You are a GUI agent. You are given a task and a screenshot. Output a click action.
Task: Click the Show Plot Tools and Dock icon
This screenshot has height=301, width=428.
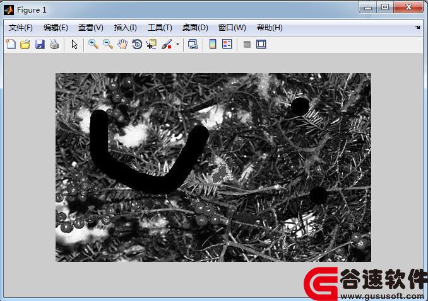261,44
